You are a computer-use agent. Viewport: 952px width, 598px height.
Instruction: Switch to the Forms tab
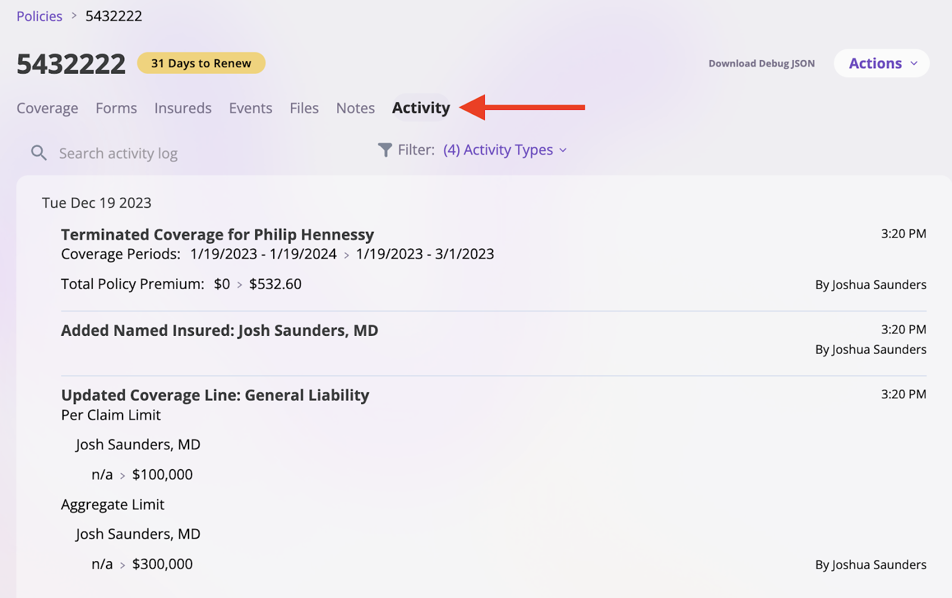pos(117,108)
